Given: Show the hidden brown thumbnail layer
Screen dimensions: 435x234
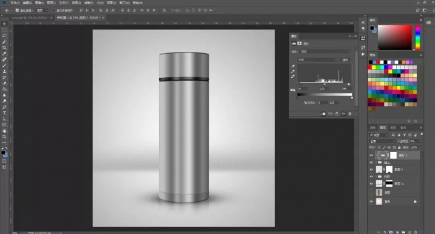Looking at the screenshot, I should point(371,193).
